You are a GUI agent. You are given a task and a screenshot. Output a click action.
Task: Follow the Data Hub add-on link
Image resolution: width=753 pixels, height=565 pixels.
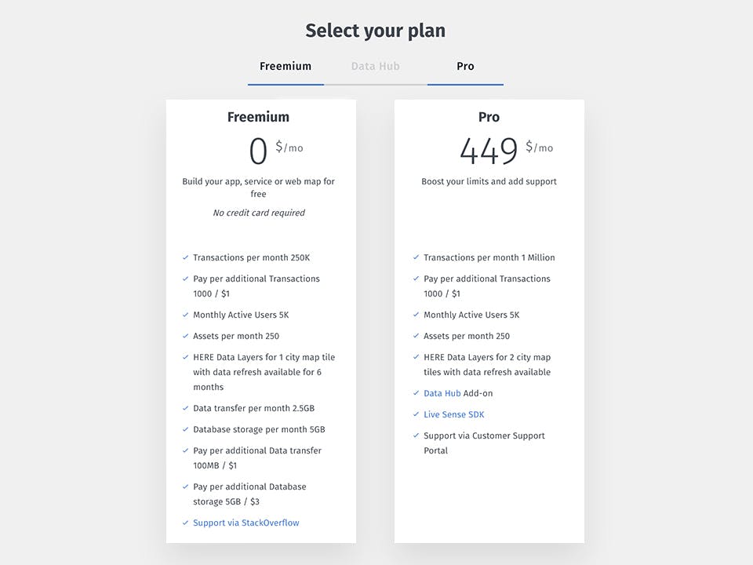click(x=442, y=393)
